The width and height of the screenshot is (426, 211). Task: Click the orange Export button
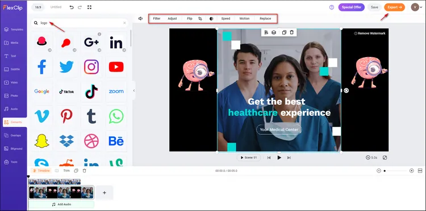tap(395, 7)
